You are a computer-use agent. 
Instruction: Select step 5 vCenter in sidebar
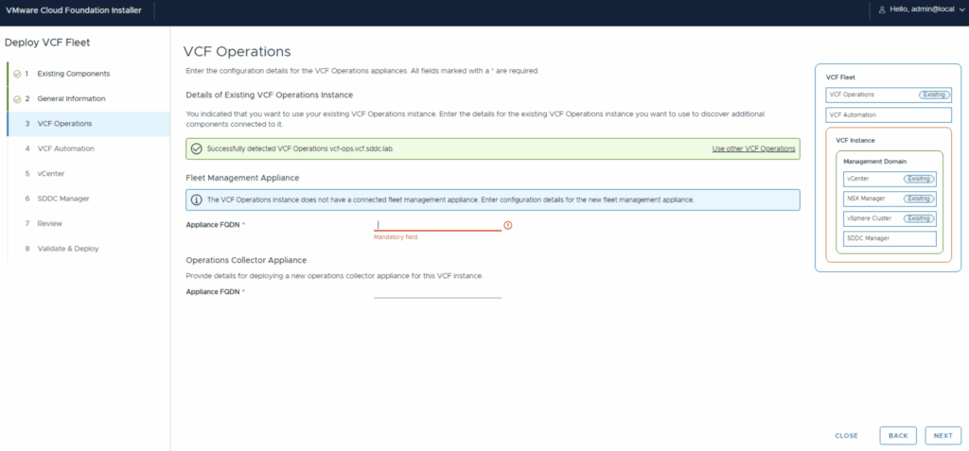pos(51,174)
